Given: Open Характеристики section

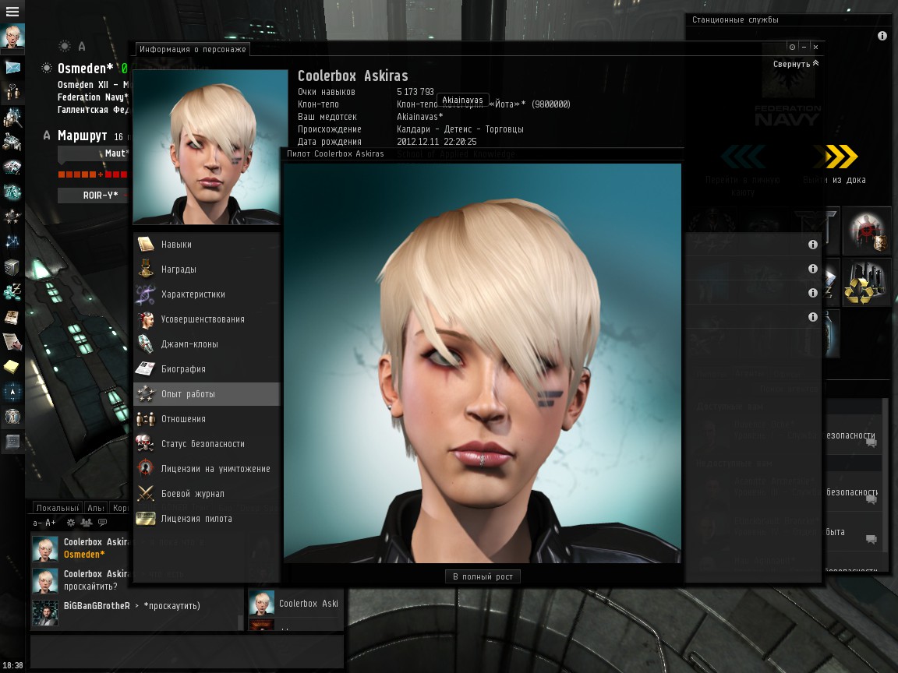Looking at the screenshot, I should pyautogui.click(x=207, y=294).
